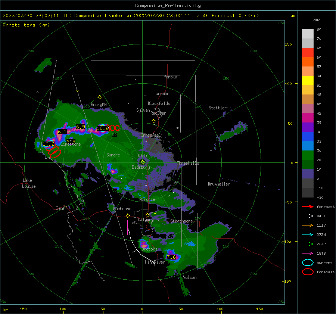Screen dimensions: 336x314
Task: Select the 6.9 storm tops label
Action: 81,127
